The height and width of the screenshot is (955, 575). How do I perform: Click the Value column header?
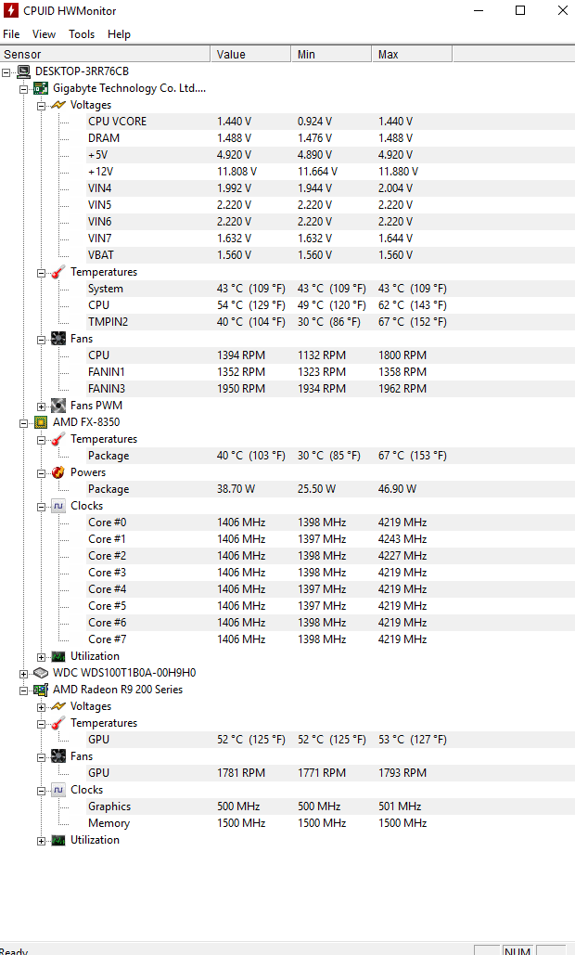(x=250, y=54)
